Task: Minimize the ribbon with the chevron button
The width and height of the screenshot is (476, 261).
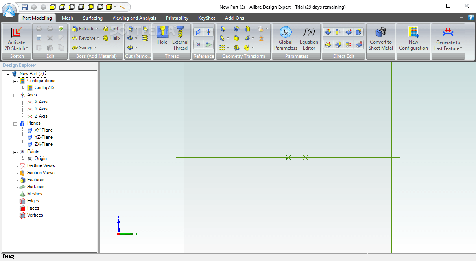Action: tap(461, 17)
